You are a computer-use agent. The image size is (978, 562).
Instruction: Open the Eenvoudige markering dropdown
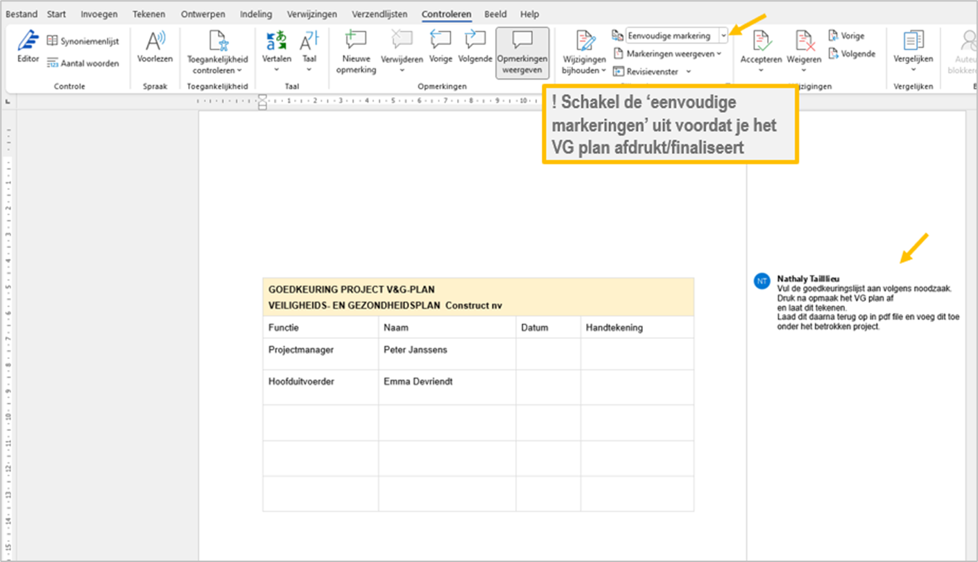(723, 35)
